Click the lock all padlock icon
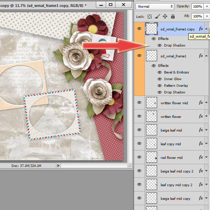The image size is (210, 210). click(x=173, y=16)
